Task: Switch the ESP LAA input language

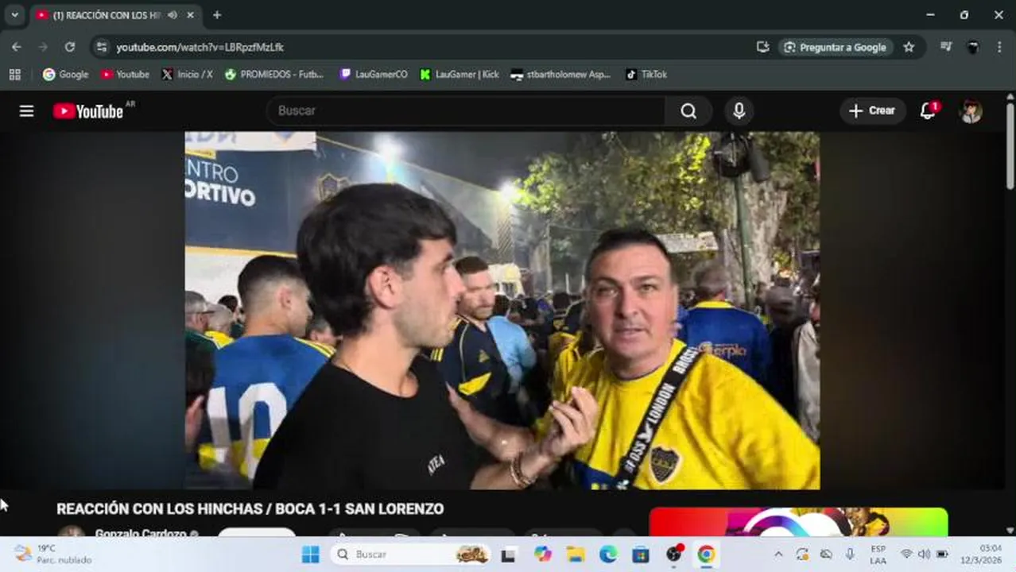Action: pyautogui.click(x=878, y=555)
